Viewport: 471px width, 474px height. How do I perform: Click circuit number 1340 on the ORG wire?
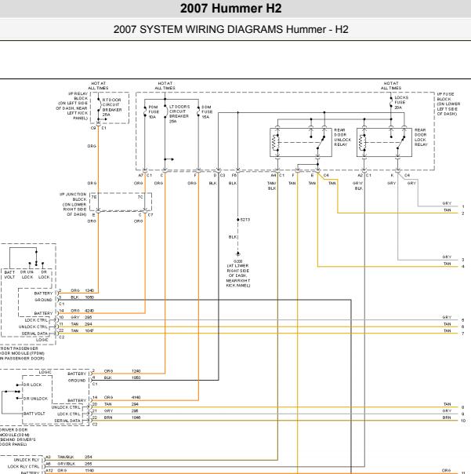[x=89, y=290]
